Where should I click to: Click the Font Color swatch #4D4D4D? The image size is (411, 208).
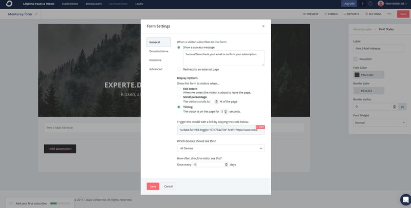(x=357, y=75)
